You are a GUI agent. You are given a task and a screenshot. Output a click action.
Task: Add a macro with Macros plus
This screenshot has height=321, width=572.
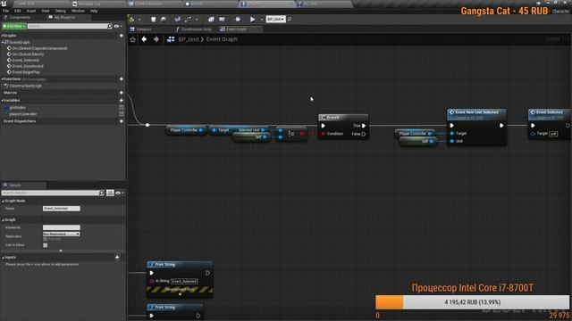coord(122,93)
